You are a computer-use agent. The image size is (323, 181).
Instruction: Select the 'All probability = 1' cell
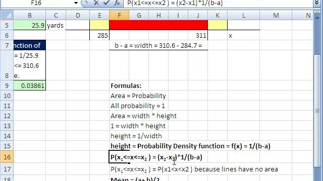[119, 106]
